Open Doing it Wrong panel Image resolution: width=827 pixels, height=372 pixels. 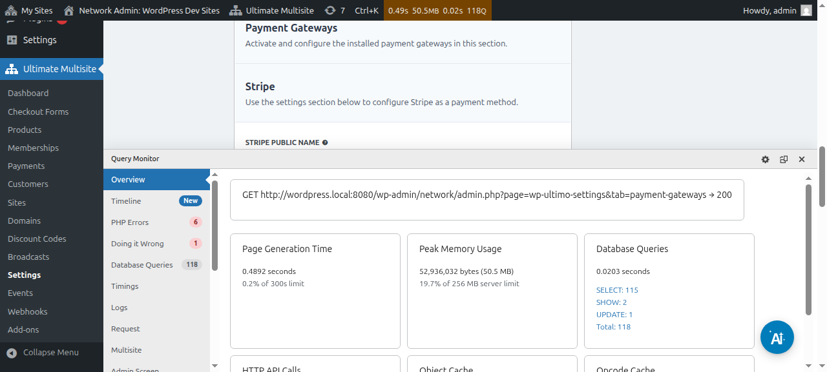pyautogui.click(x=156, y=244)
